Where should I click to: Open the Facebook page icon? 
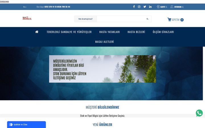[134, 7]
